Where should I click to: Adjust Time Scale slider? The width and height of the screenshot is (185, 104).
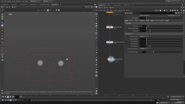tap(164, 31)
